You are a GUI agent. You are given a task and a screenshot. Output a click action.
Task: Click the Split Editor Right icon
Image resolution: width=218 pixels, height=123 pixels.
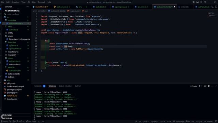click(216, 7)
